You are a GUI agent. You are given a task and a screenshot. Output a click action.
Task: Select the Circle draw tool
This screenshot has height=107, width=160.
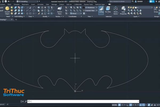pyautogui.click(x=34, y=10)
